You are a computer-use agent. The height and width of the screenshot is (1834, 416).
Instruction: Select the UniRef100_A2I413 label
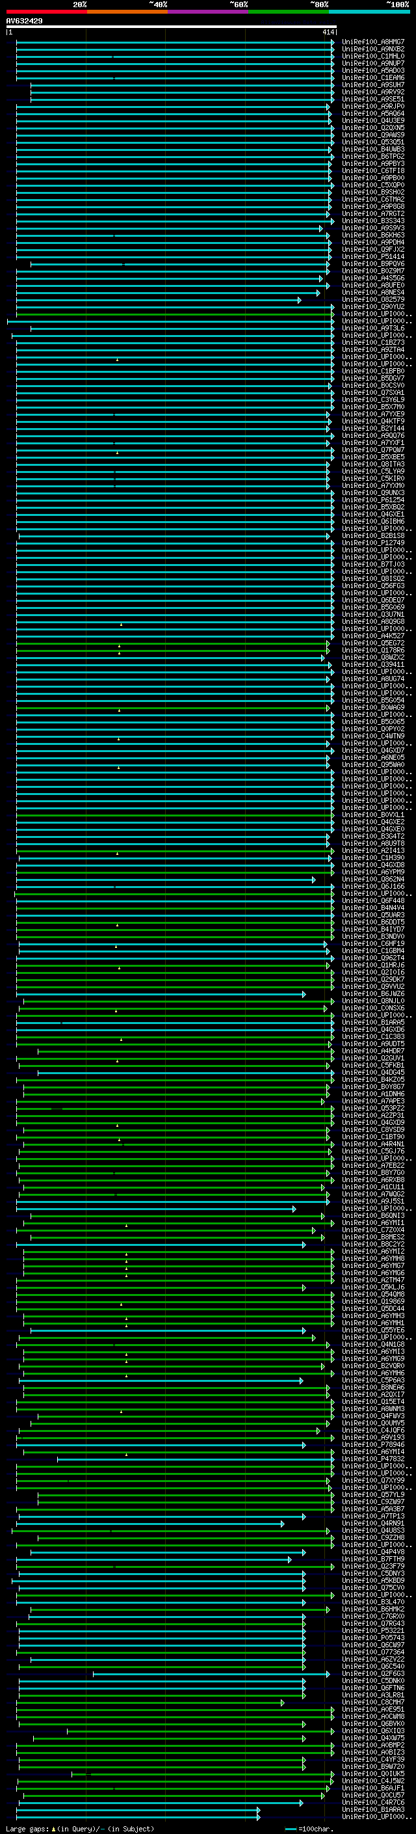(x=373, y=851)
